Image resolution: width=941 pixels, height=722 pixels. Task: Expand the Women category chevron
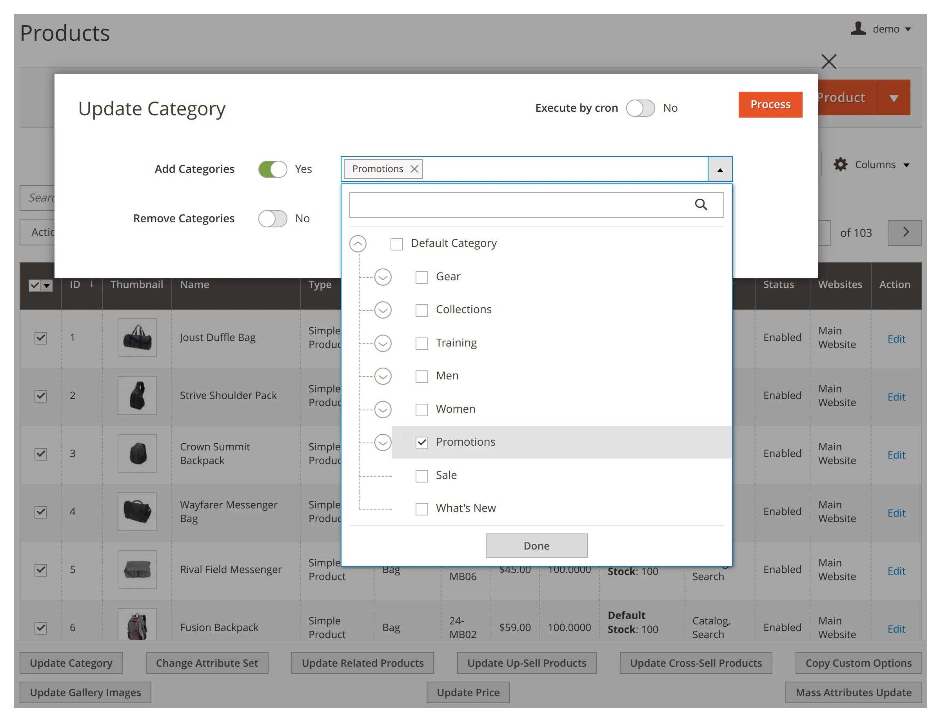pos(383,410)
